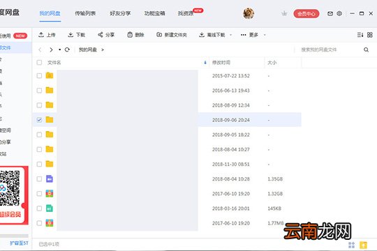Viewport: 377px width, 251px height.
Task: Open the selected folder icon dated 2018-09-06
Action: tap(50, 120)
